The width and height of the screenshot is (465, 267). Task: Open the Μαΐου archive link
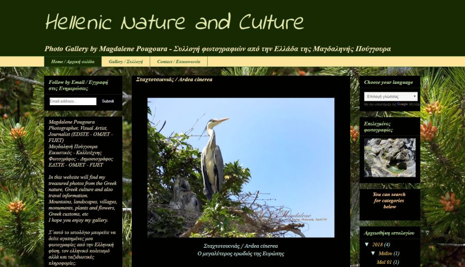(x=385, y=253)
